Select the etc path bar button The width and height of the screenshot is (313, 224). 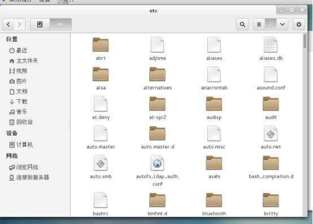coord(60,24)
